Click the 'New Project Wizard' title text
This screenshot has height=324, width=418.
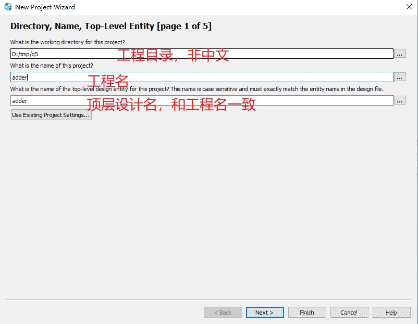click(x=45, y=7)
